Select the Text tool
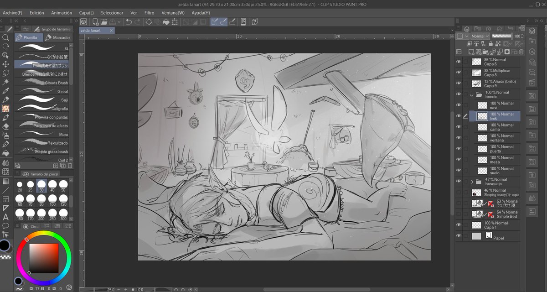 pyautogui.click(x=6, y=217)
